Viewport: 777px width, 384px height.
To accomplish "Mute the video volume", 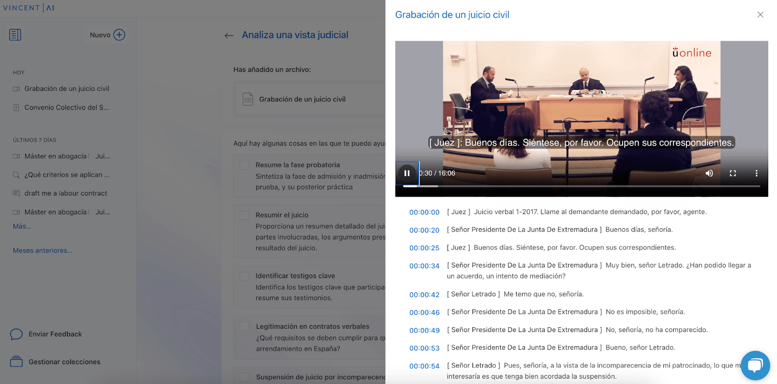I will tap(709, 173).
